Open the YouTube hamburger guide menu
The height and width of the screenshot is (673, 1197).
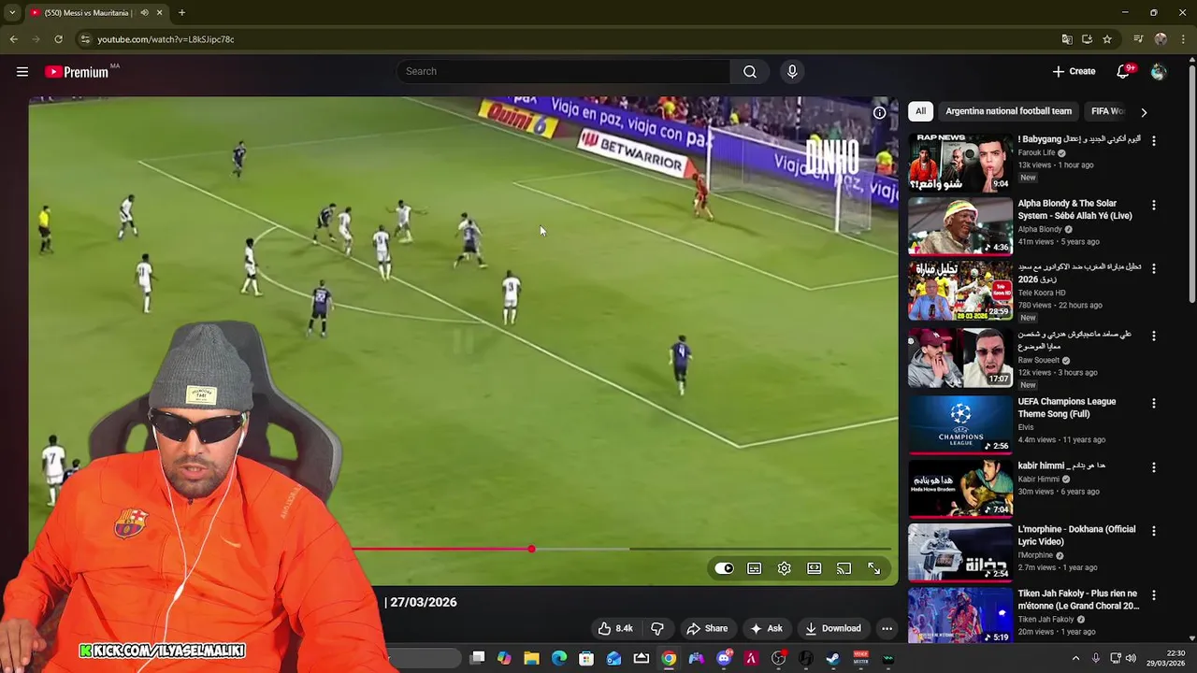coord(22,72)
